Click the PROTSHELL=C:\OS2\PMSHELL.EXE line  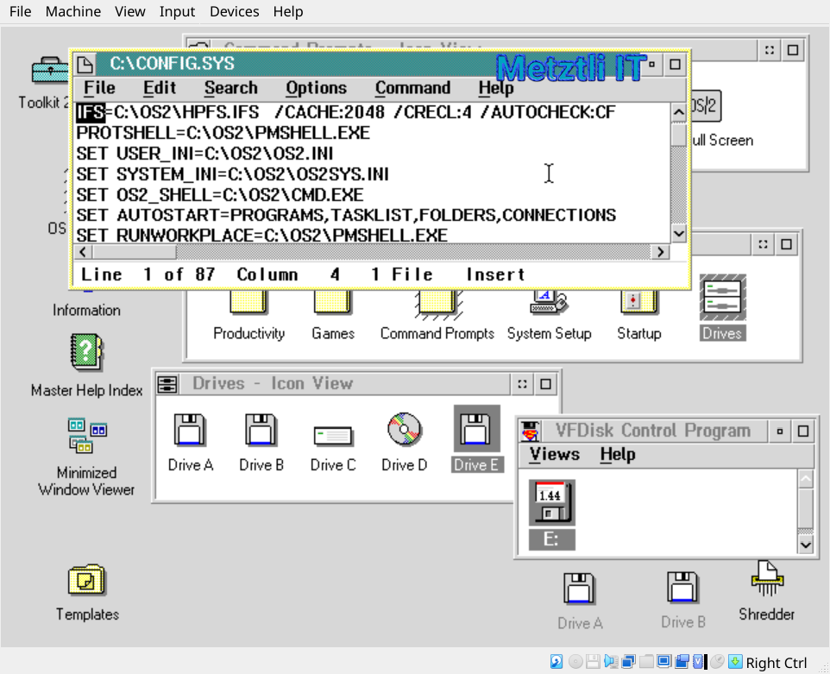[223, 133]
